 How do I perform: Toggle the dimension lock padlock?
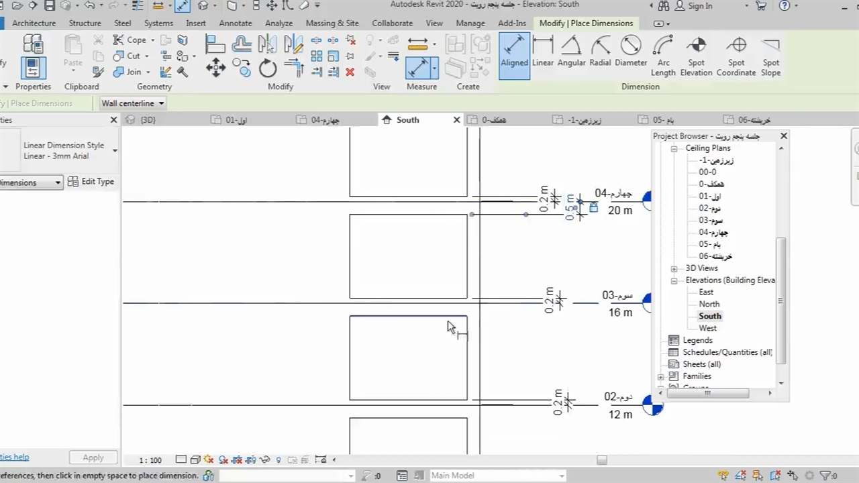(x=593, y=208)
